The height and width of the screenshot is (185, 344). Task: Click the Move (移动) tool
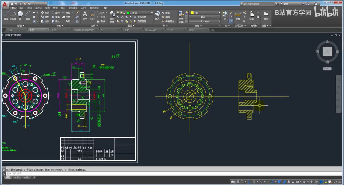pos(45,13)
